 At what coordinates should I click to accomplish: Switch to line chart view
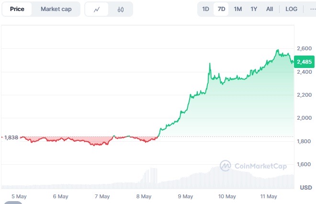click(x=97, y=9)
